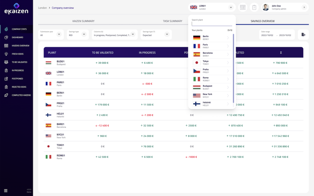Viewport: 314px width, 196px height.
Task: Expand the Columns filter dropdown
Action: 133,34
